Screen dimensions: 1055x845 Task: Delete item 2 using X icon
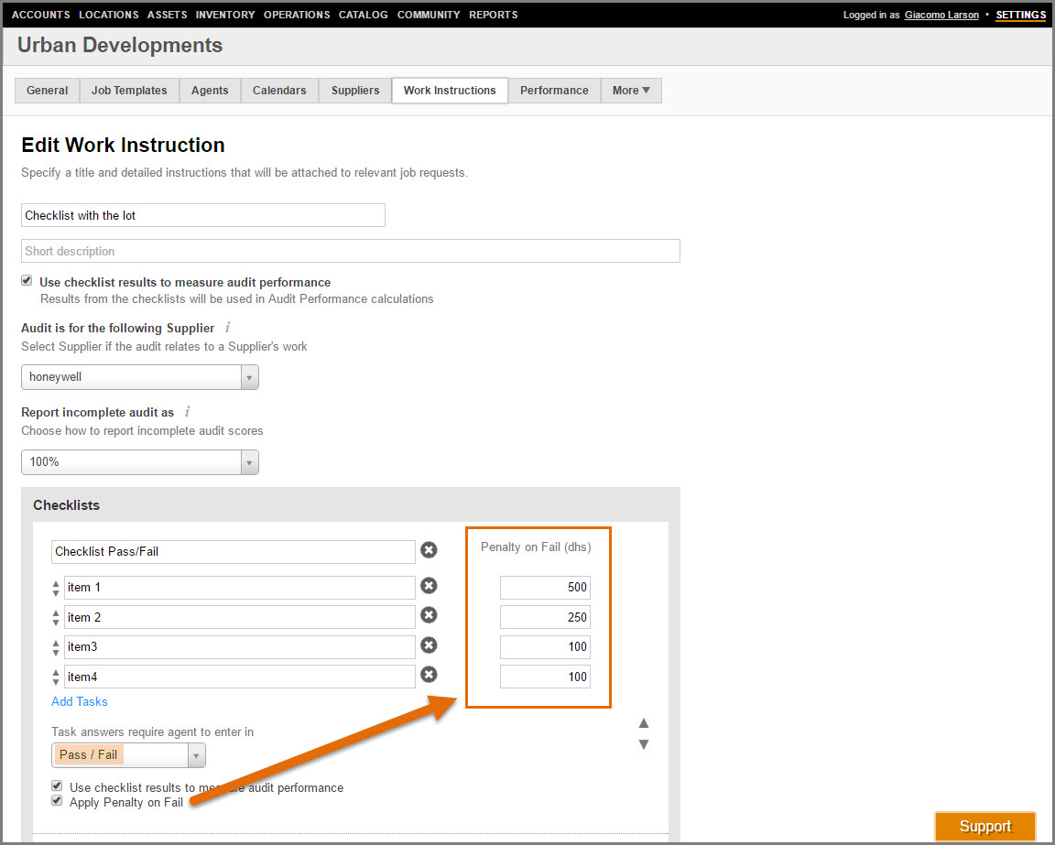coord(429,615)
